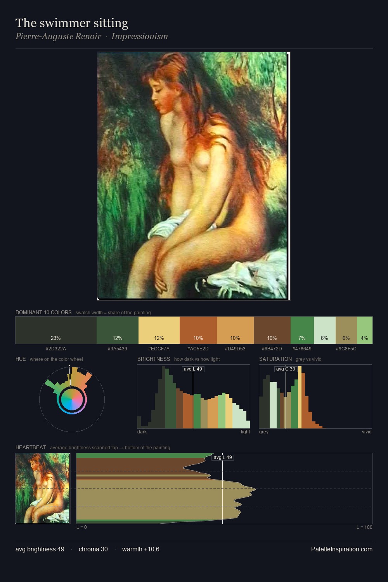Screen dimensions: 388x582
Task: Select hex label "#9C8F5C"
Action: coord(346,348)
